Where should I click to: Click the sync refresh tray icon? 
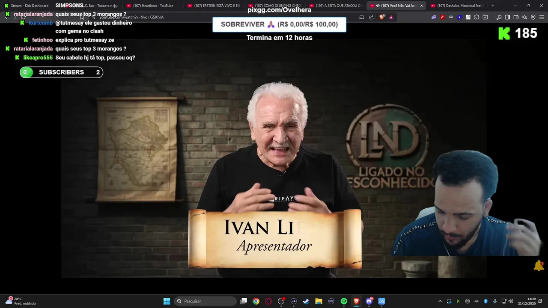click(x=449, y=301)
